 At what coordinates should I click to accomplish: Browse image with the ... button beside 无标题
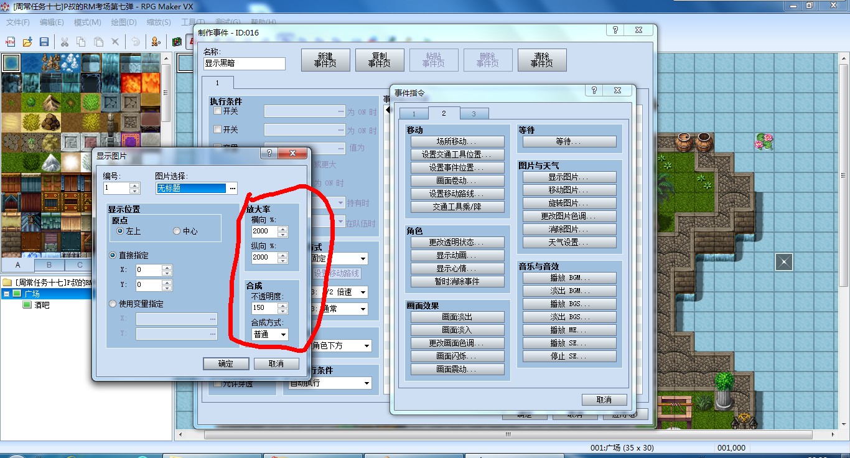tap(232, 188)
